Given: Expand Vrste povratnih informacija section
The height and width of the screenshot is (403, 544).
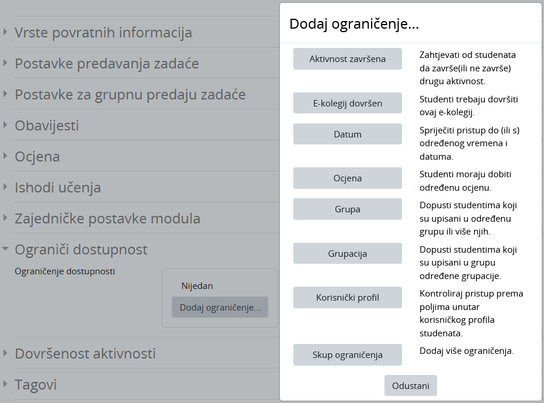Looking at the screenshot, I should pos(103,32).
